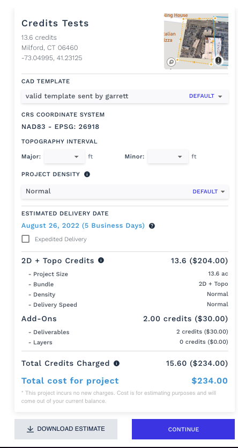Show info for Total Credits Charged

coord(116,364)
